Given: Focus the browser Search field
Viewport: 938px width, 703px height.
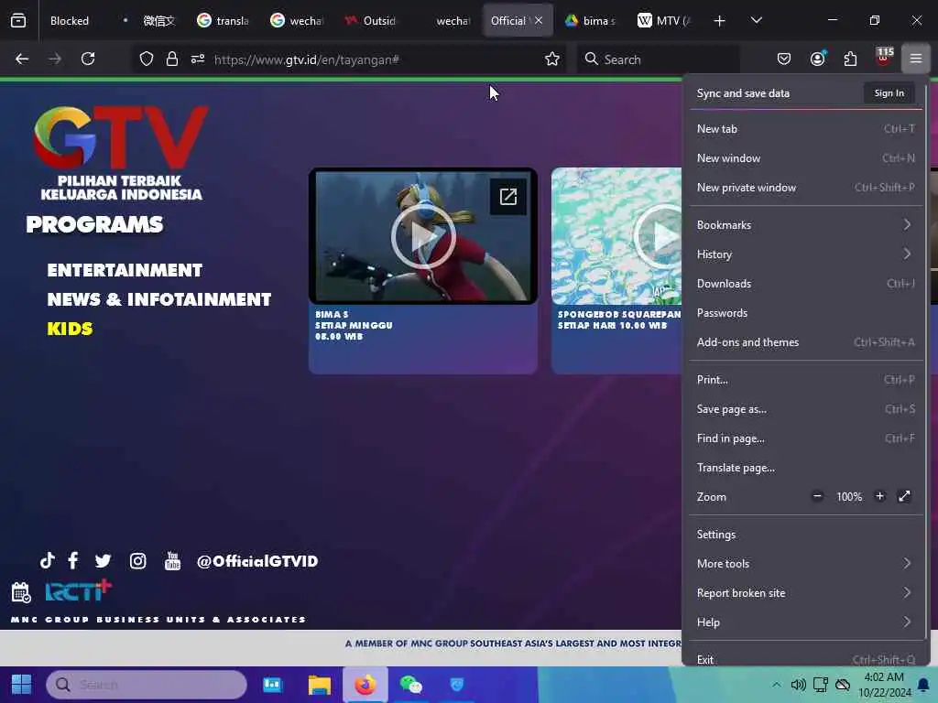Looking at the screenshot, I should (658, 59).
